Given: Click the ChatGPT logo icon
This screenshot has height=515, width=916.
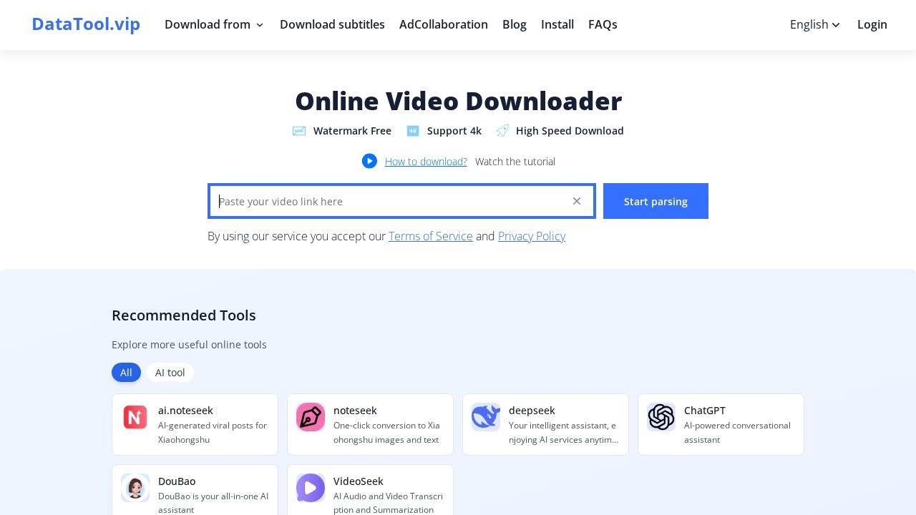Looking at the screenshot, I should [661, 417].
